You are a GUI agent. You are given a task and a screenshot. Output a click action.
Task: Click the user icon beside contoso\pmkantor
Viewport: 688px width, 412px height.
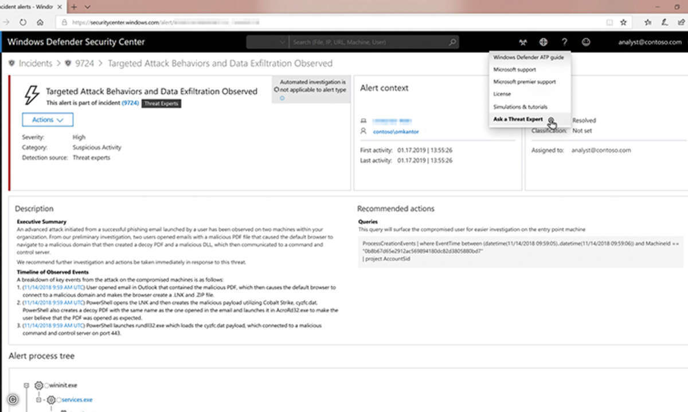(363, 132)
